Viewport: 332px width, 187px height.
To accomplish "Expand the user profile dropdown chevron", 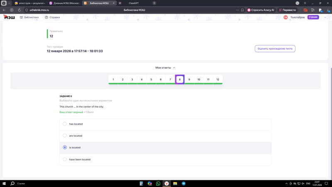I will coord(325,17).
